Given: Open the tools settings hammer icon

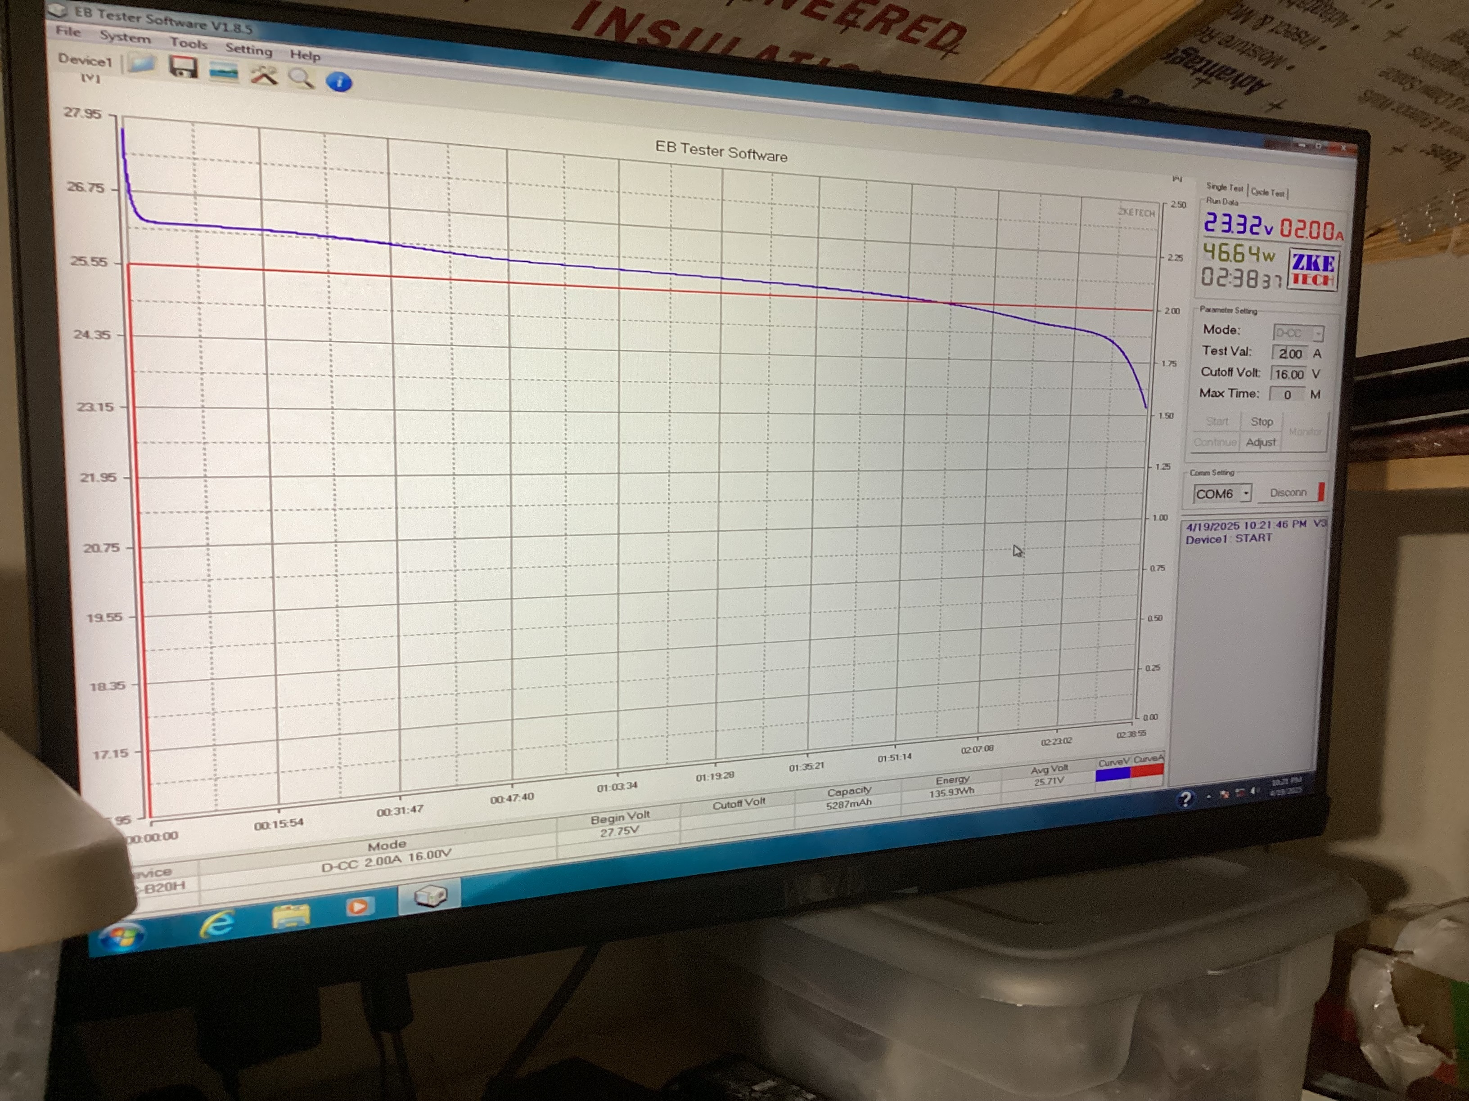Looking at the screenshot, I should pyautogui.click(x=264, y=76).
